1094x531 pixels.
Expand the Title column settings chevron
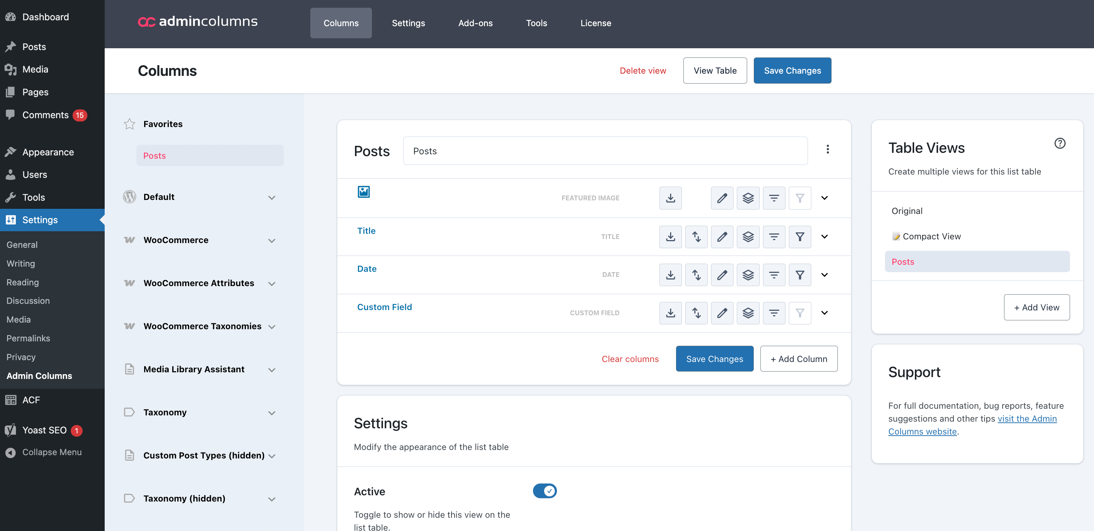tap(824, 237)
